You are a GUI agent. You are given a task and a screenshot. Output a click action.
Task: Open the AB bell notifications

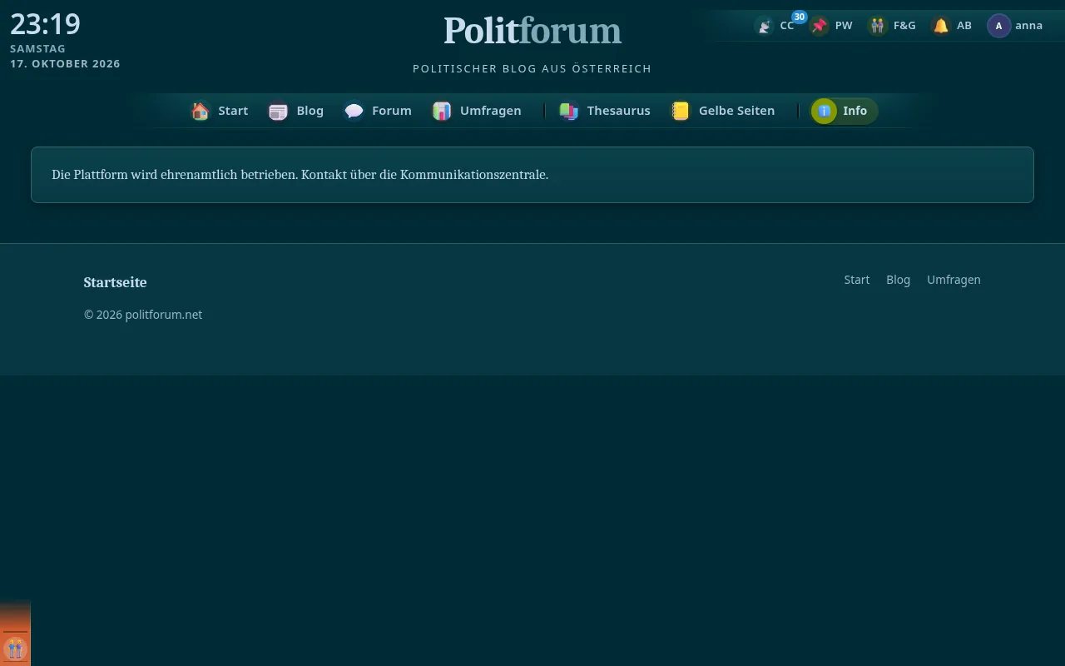pyautogui.click(x=941, y=26)
